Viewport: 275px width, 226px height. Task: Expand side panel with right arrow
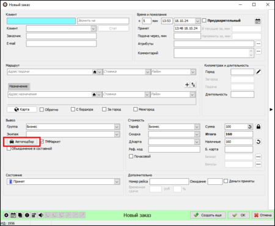click(x=271, y=110)
